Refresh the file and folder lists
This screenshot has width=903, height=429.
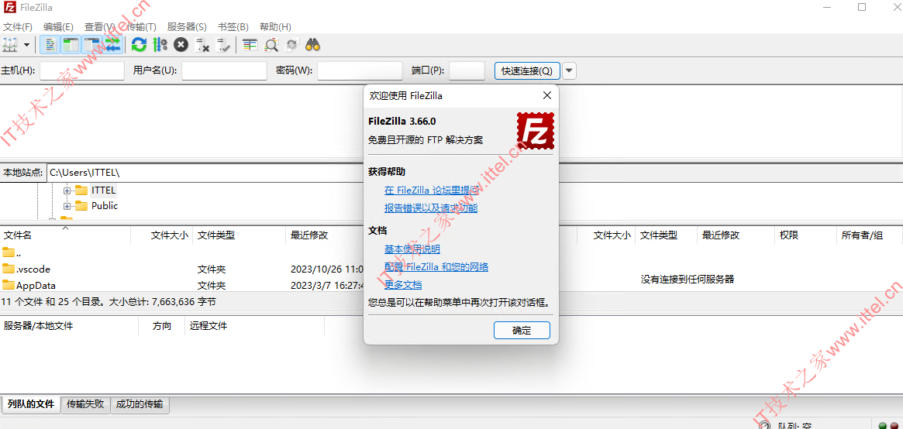click(x=139, y=44)
